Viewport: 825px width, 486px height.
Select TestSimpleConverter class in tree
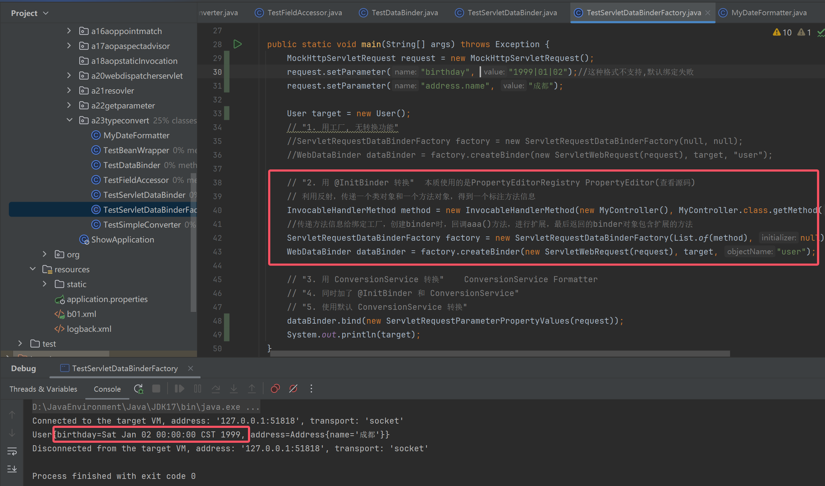[142, 225]
